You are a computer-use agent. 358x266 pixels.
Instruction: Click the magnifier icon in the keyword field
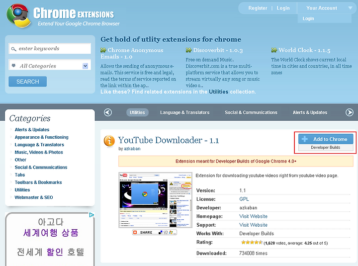[14, 49]
